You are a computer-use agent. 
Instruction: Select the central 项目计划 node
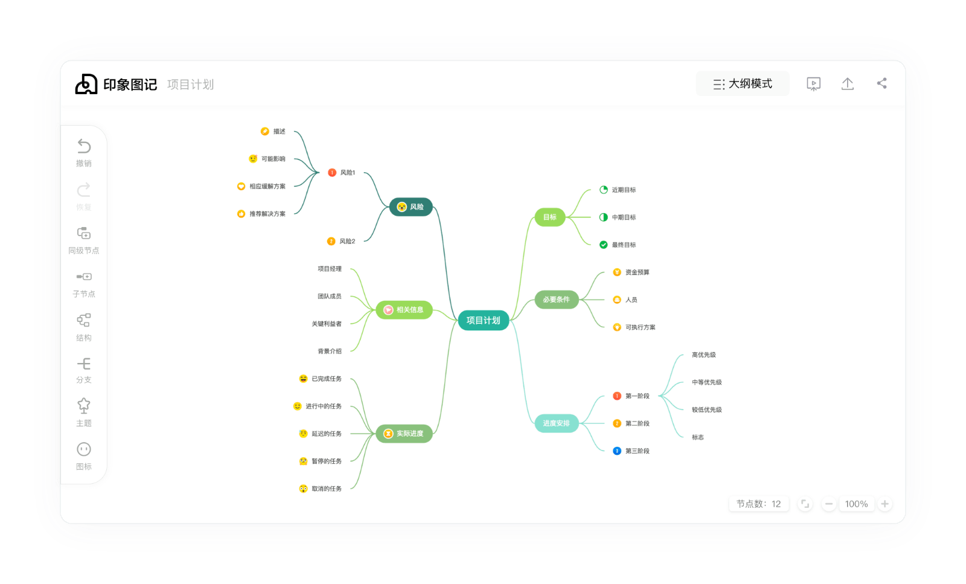pyautogui.click(x=484, y=321)
